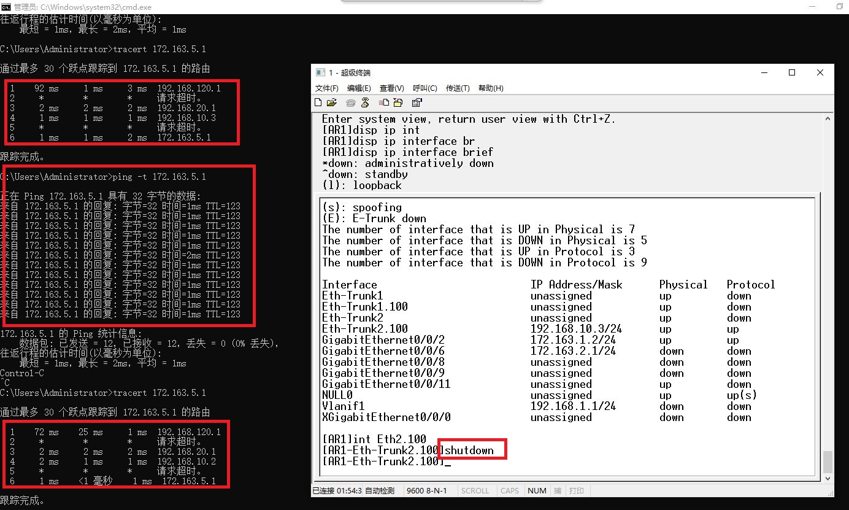Open the 查看(V) menu
Screen dimensions: 849x510
(x=391, y=88)
